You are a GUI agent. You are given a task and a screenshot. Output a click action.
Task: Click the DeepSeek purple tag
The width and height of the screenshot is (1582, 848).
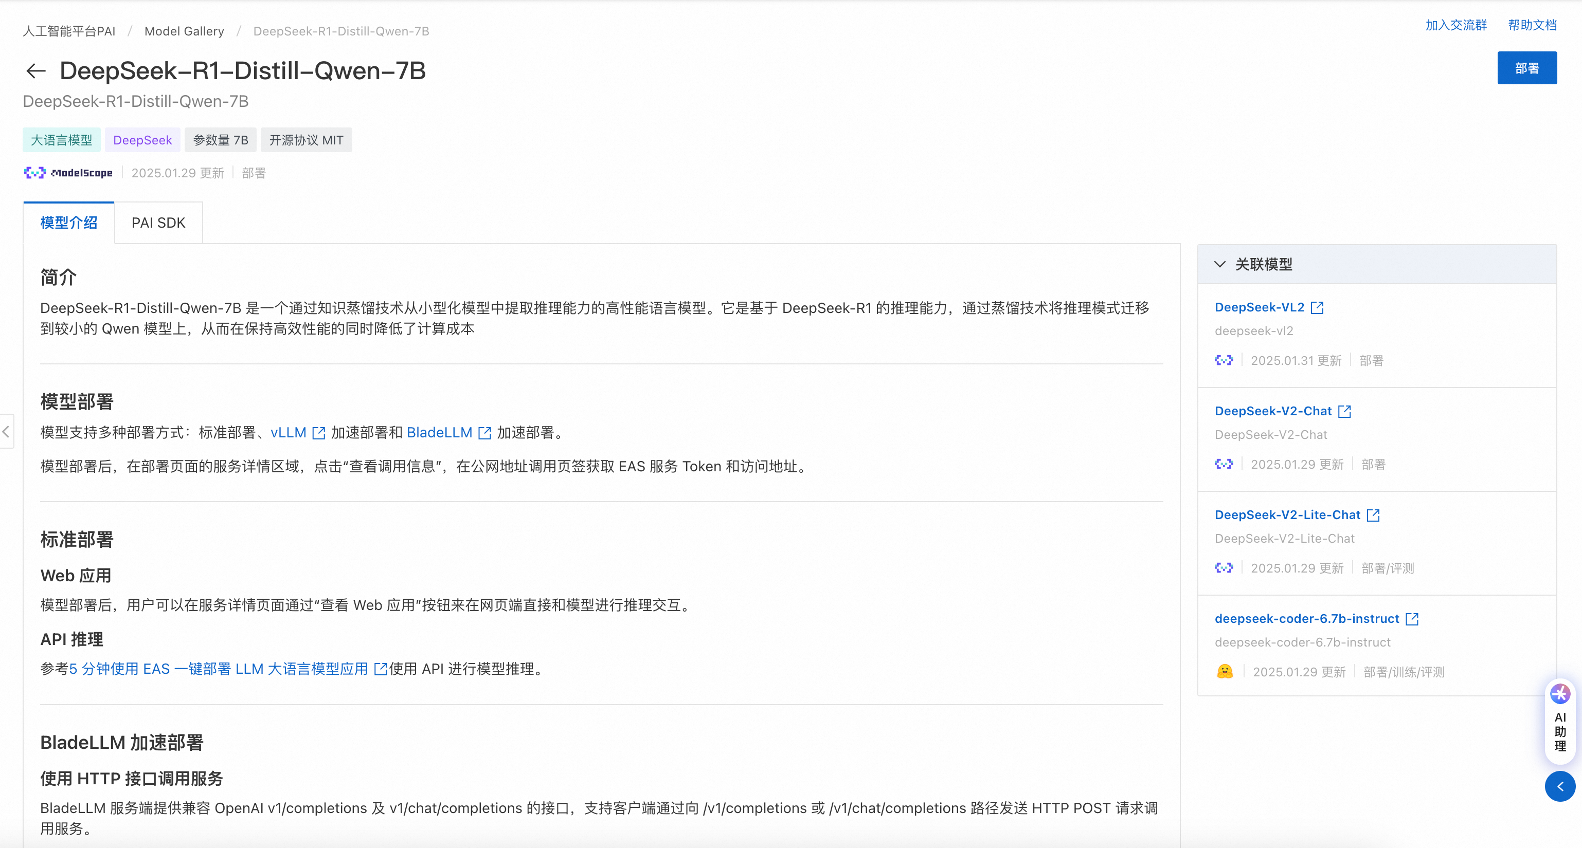(x=142, y=140)
